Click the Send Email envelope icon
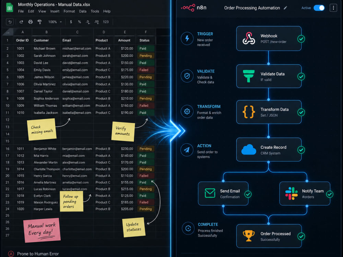The height and width of the screenshot is (257, 343). click(x=210, y=193)
